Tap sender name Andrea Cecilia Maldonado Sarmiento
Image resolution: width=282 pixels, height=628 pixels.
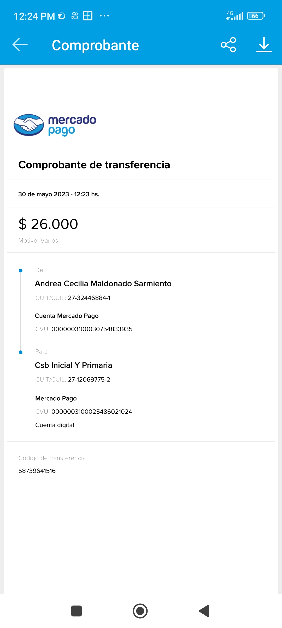(103, 284)
